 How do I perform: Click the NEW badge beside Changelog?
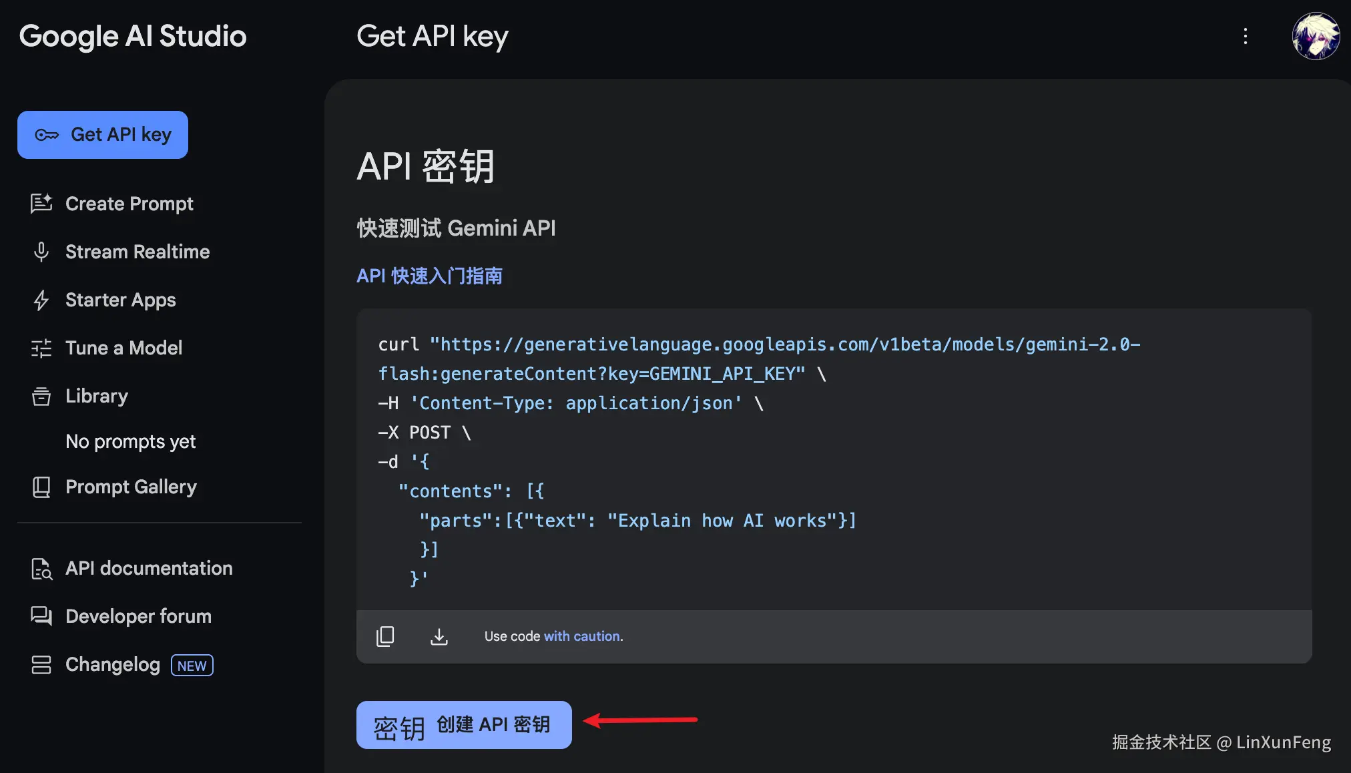(x=192, y=665)
